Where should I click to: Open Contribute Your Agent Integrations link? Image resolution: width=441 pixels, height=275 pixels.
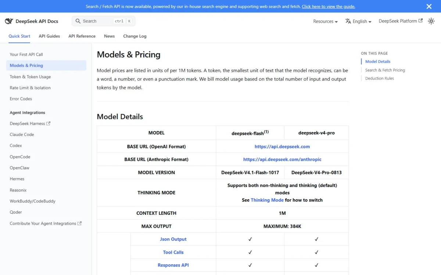pos(46,223)
